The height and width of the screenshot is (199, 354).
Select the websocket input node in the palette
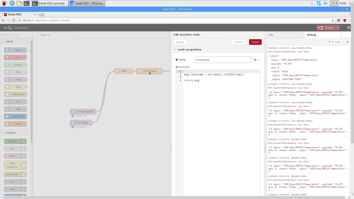(x=15, y=94)
